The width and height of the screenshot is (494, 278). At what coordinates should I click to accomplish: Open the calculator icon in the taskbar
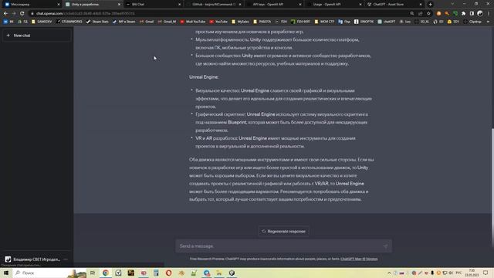click(x=156, y=273)
